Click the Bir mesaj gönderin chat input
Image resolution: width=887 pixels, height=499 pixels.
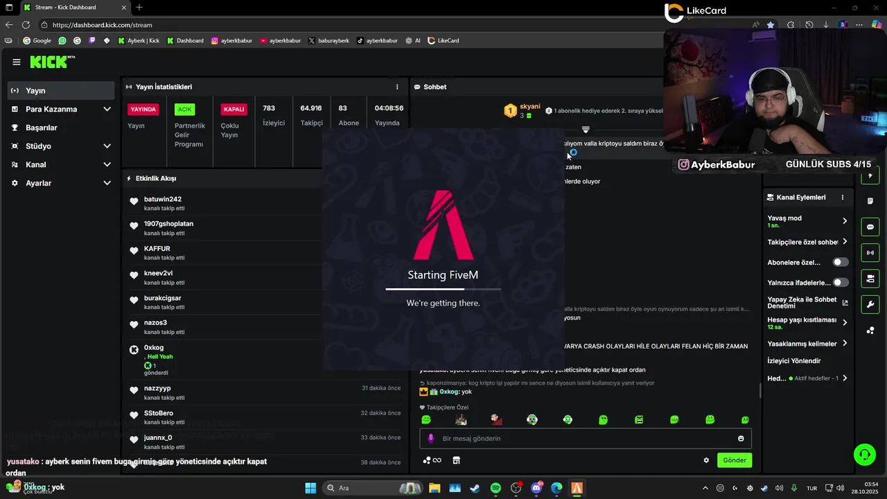[x=586, y=438]
